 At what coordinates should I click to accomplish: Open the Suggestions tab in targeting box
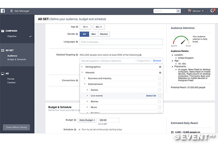[144, 61]
